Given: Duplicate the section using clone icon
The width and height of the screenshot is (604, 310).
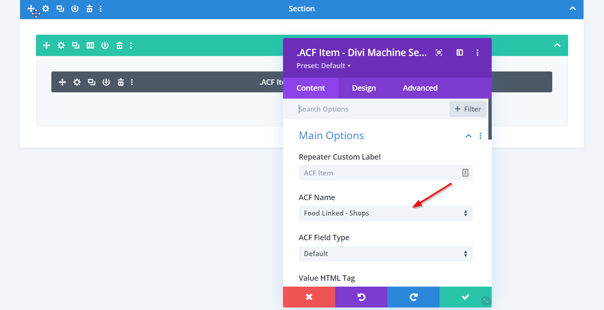Looking at the screenshot, I should point(60,9).
